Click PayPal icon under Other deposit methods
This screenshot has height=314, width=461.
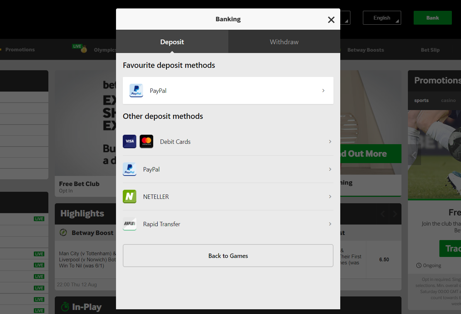pyautogui.click(x=130, y=169)
